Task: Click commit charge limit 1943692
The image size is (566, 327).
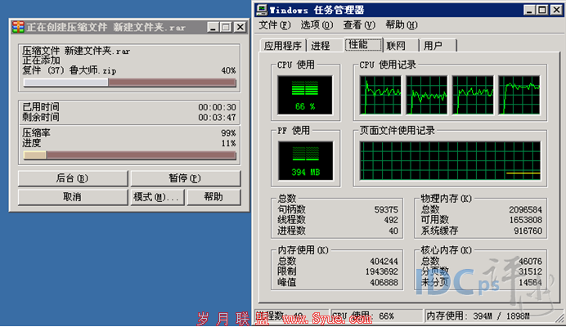Action: click(x=381, y=271)
